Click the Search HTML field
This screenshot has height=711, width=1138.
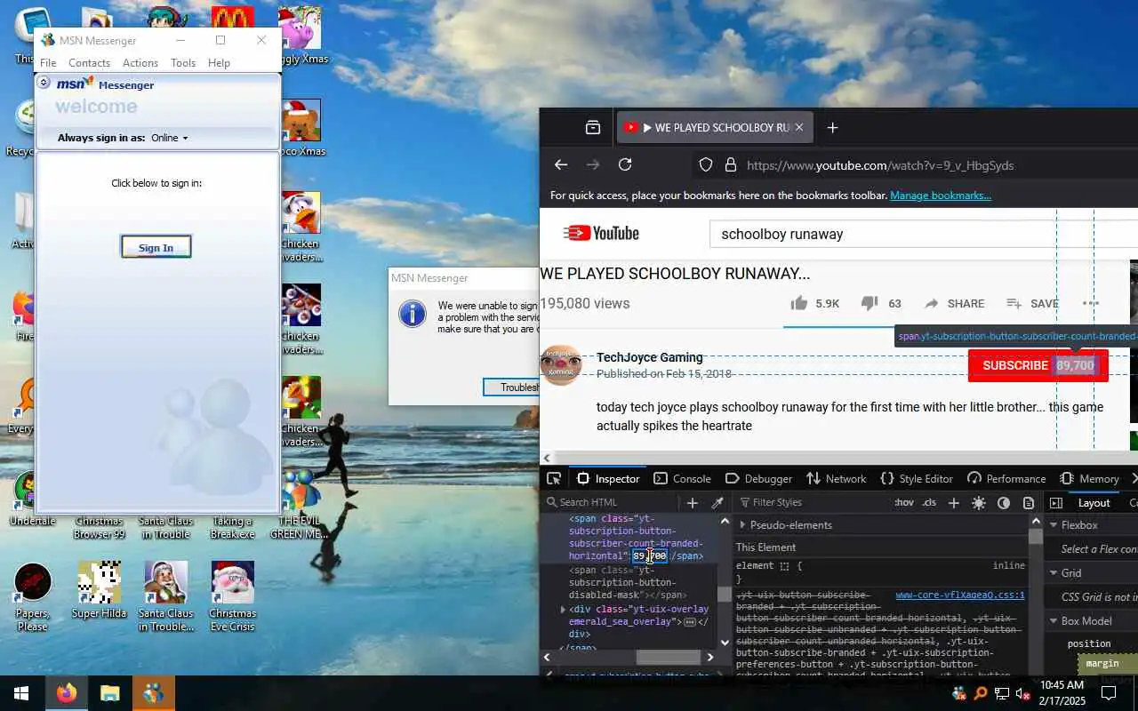613,502
